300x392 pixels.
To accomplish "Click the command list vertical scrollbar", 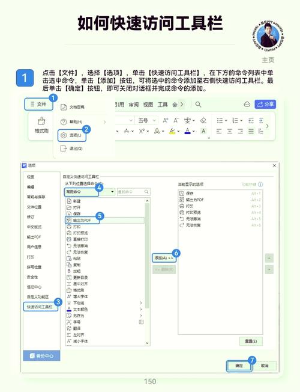I will (x=147, y=255).
